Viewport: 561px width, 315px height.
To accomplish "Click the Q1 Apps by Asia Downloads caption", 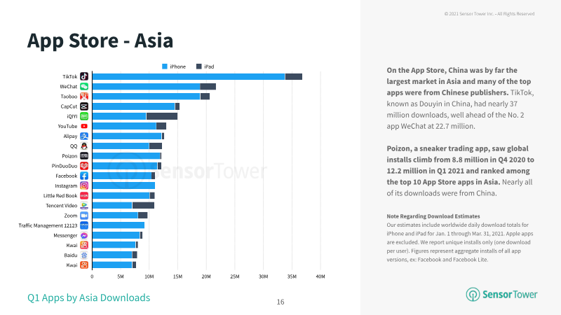I will click(x=89, y=297).
